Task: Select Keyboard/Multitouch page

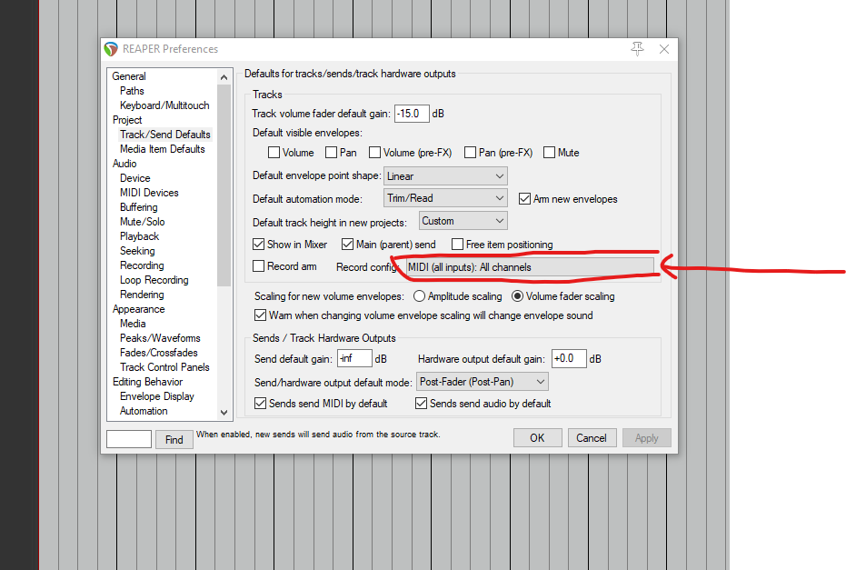Action: click(164, 105)
